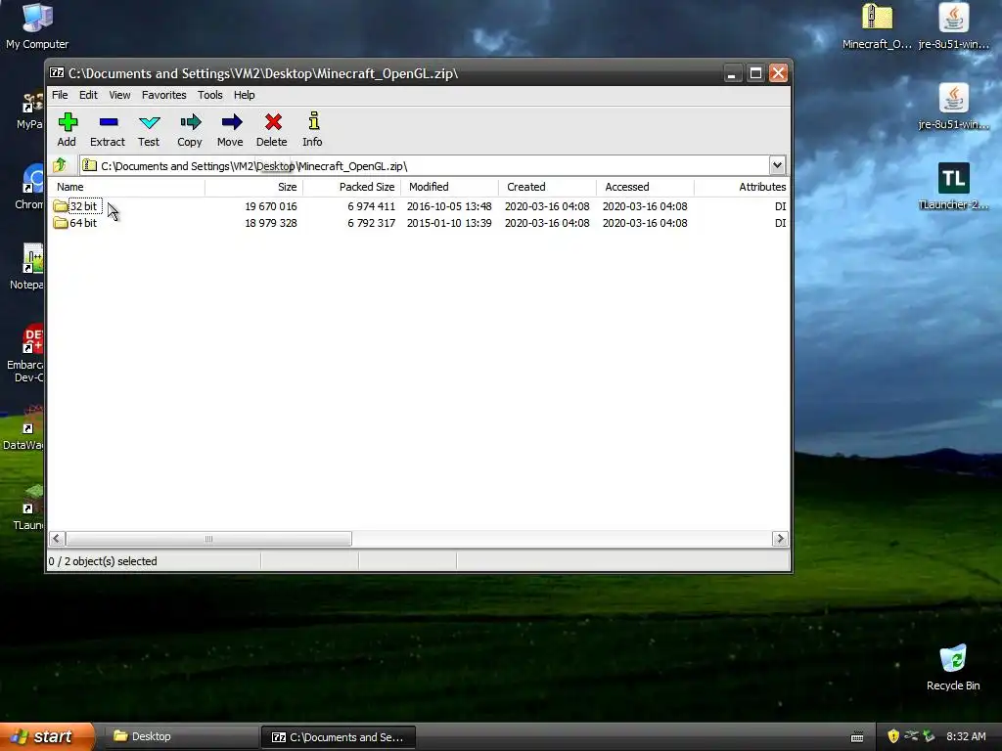Click size value 18 979 328
This screenshot has width=1002, height=751.
271,223
